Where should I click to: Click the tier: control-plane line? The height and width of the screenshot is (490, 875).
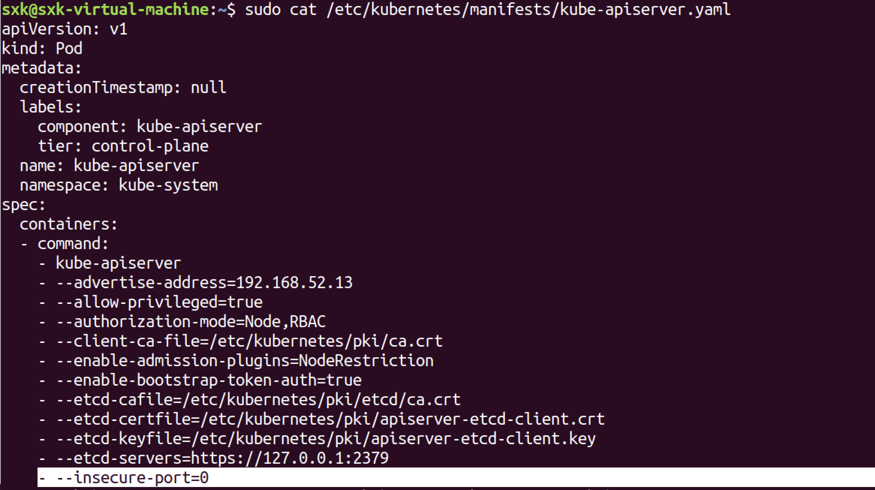(123, 146)
